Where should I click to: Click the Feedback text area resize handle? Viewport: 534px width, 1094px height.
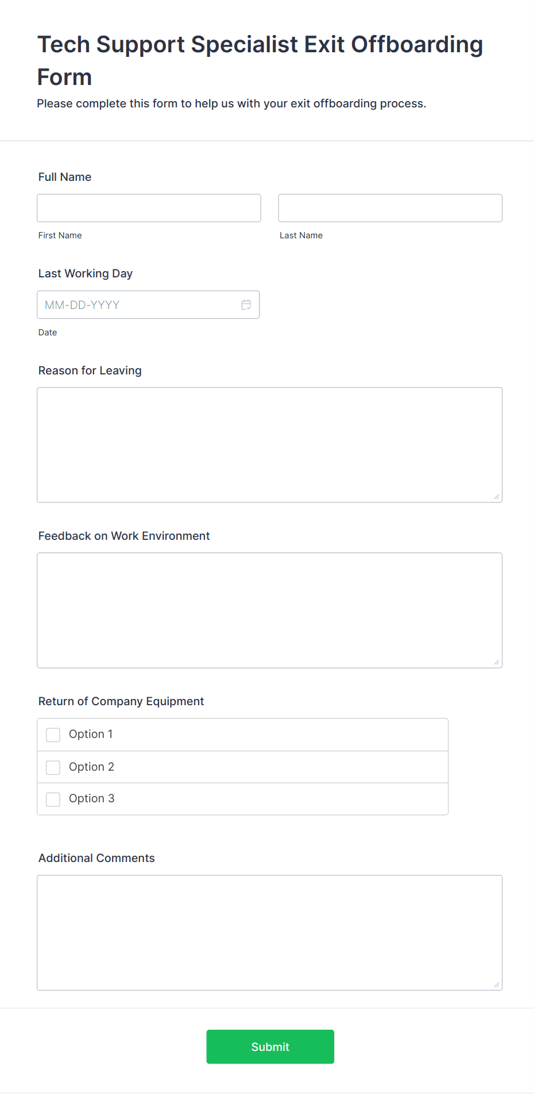tap(497, 662)
